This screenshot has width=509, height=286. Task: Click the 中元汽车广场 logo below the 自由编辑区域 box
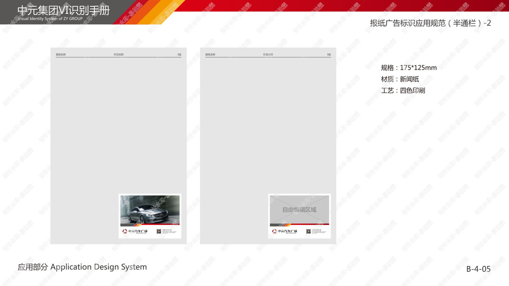(284, 231)
